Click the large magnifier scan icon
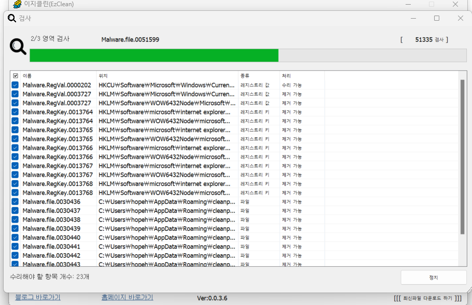The image size is (472, 305). pyautogui.click(x=18, y=47)
